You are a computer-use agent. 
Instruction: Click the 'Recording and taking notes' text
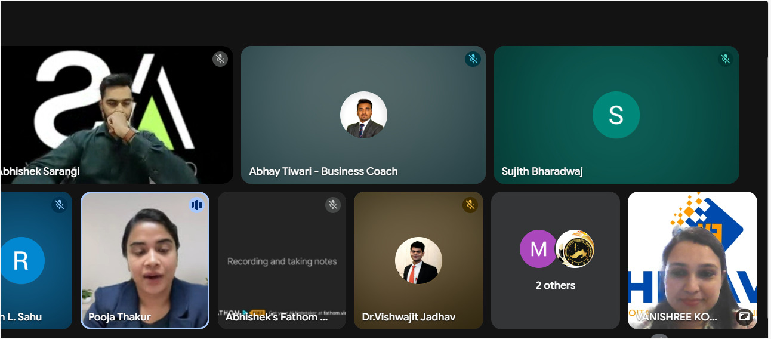[x=282, y=261]
